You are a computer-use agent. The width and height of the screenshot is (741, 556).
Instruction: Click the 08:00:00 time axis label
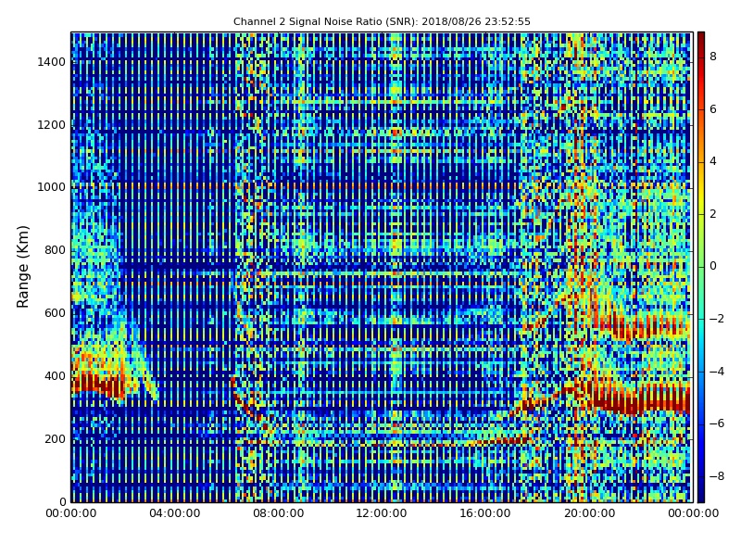279,513
